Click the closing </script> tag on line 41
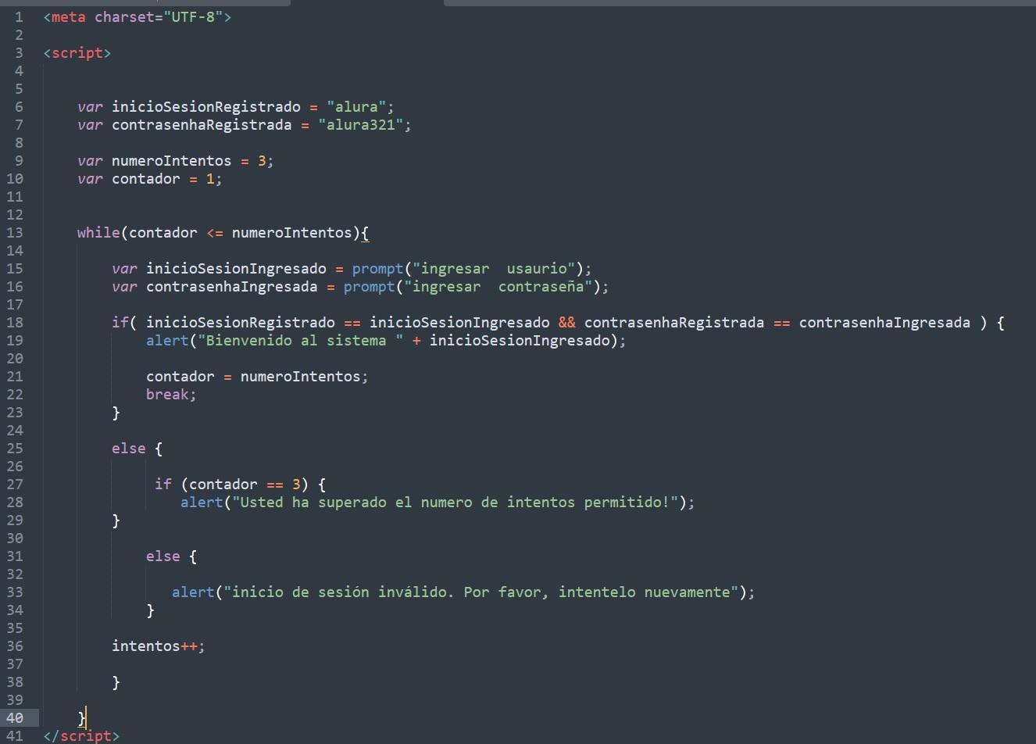This screenshot has height=744, width=1036. pyautogui.click(x=81, y=735)
